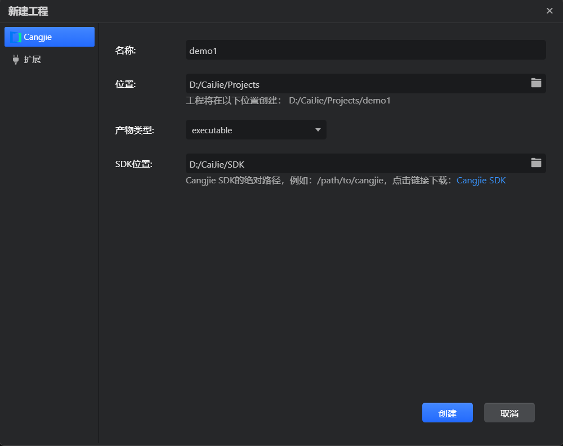
Task: Click the Cangjie logo icon
Action: tap(15, 37)
